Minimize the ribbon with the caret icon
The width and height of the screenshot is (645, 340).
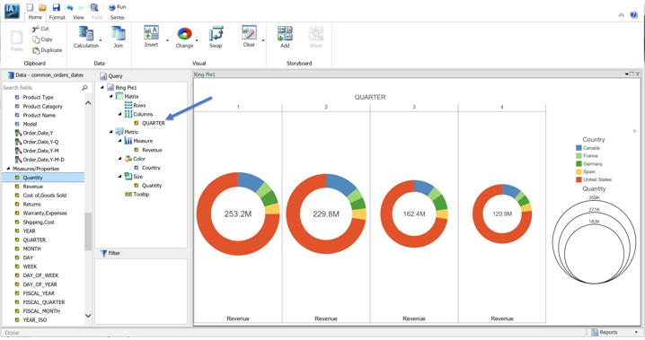point(621,14)
